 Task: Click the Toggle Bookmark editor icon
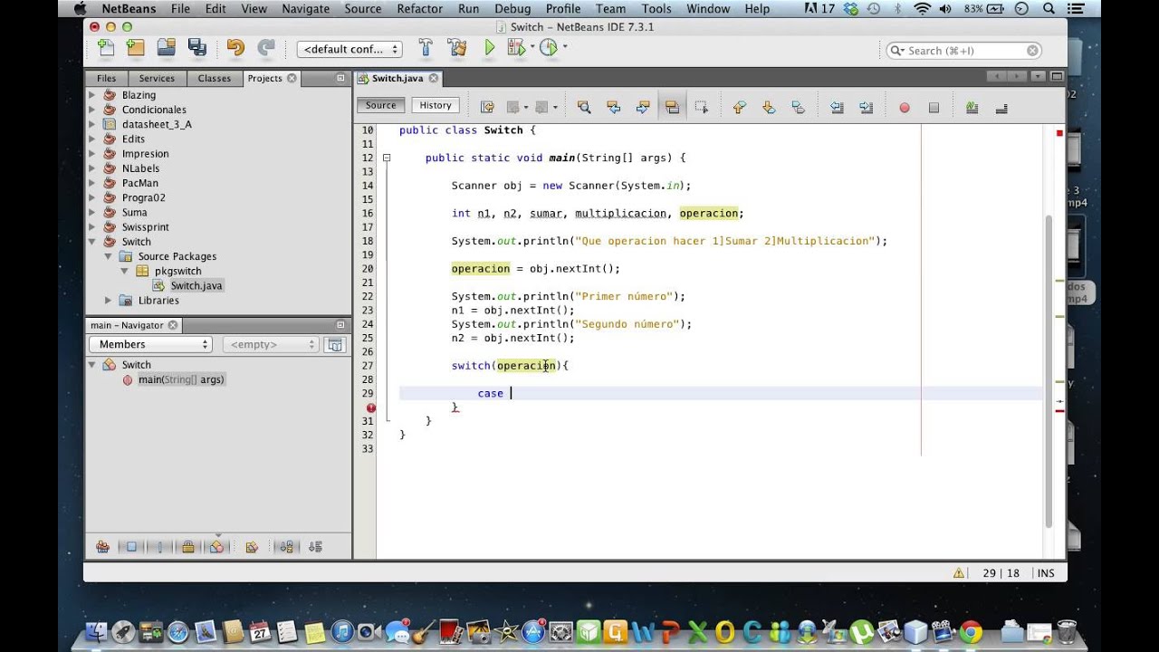point(798,107)
